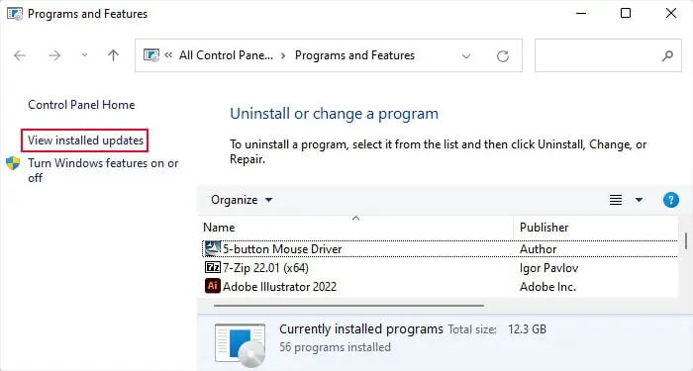Click the 'Author' publisher cell
The height and width of the screenshot is (371, 693).
click(x=538, y=249)
